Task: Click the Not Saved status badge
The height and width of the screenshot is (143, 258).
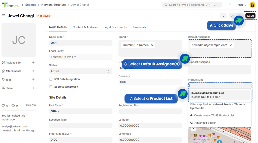Action: pyautogui.click(x=44, y=16)
